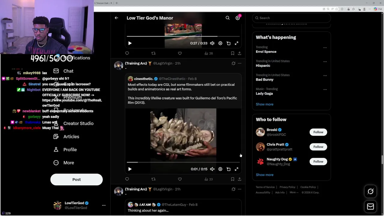This screenshot has height=216, width=384.
Task: Repost the post with 28 views
Action: 153,53
